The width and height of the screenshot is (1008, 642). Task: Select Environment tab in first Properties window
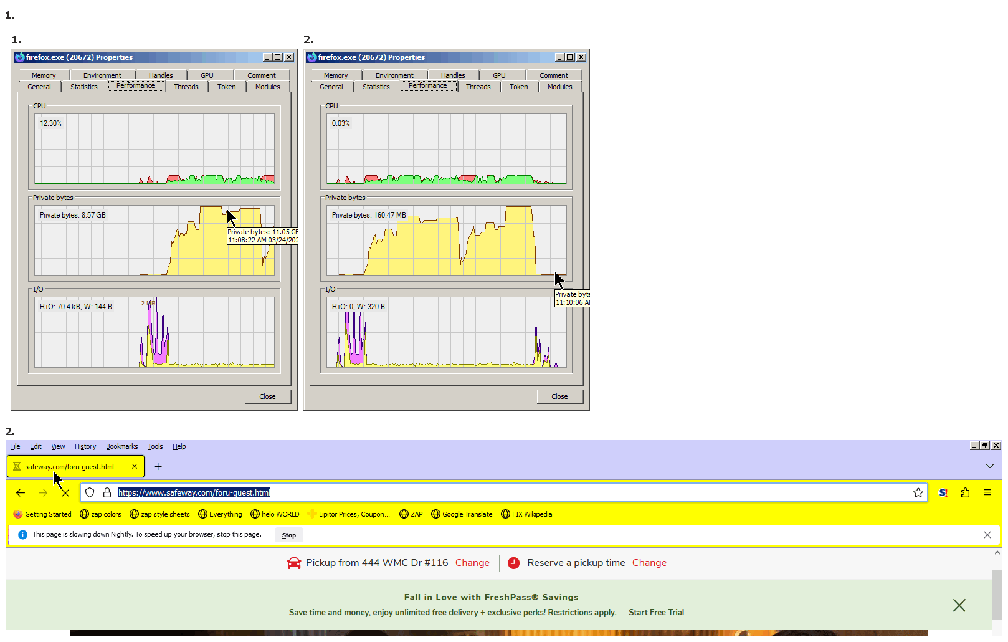tap(102, 76)
